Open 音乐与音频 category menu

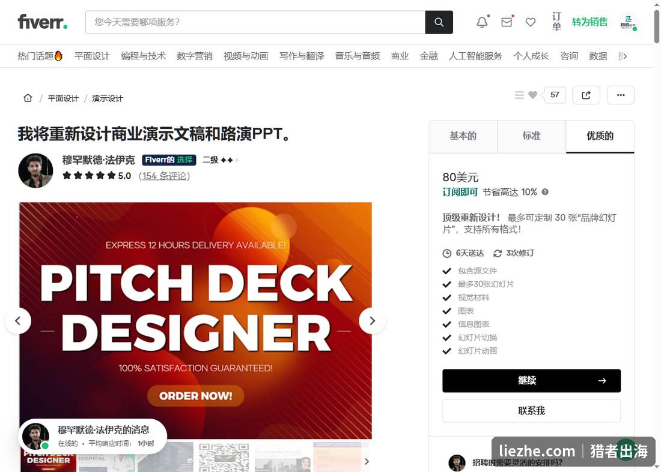[358, 56]
